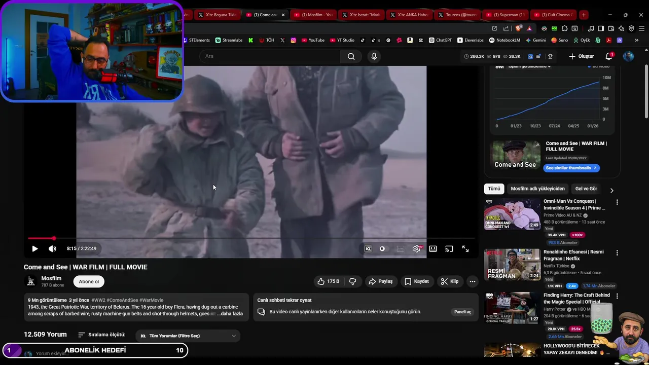The height and width of the screenshot is (365, 649).
Task: Click the Brave Rewards triangle icon
Action: (529, 28)
